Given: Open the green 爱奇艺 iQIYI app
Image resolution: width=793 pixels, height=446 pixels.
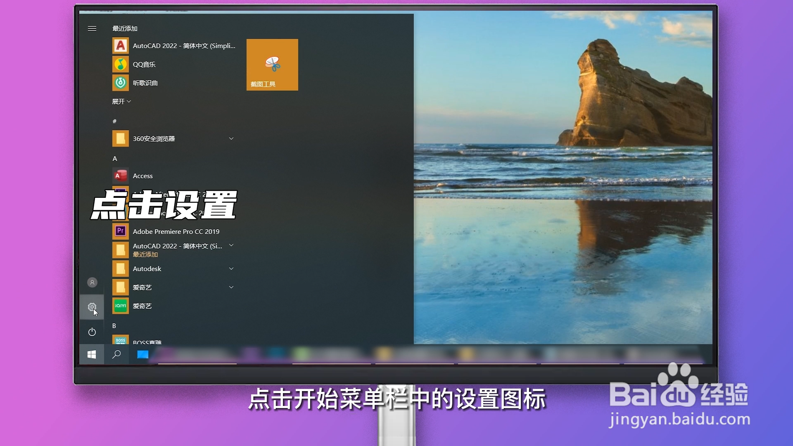Looking at the screenshot, I should (x=142, y=306).
